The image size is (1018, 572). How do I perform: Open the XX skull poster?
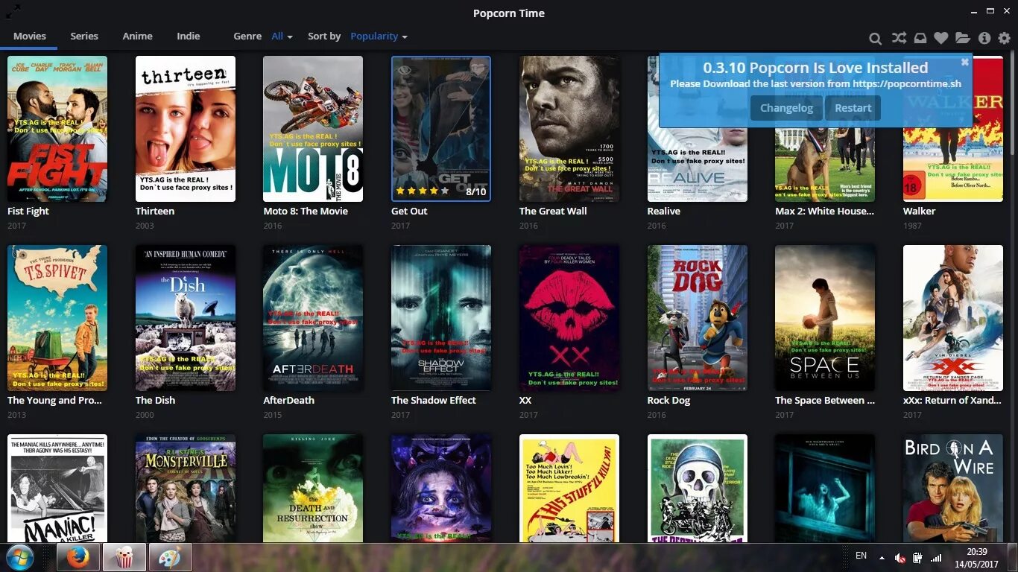click(569, 318)
